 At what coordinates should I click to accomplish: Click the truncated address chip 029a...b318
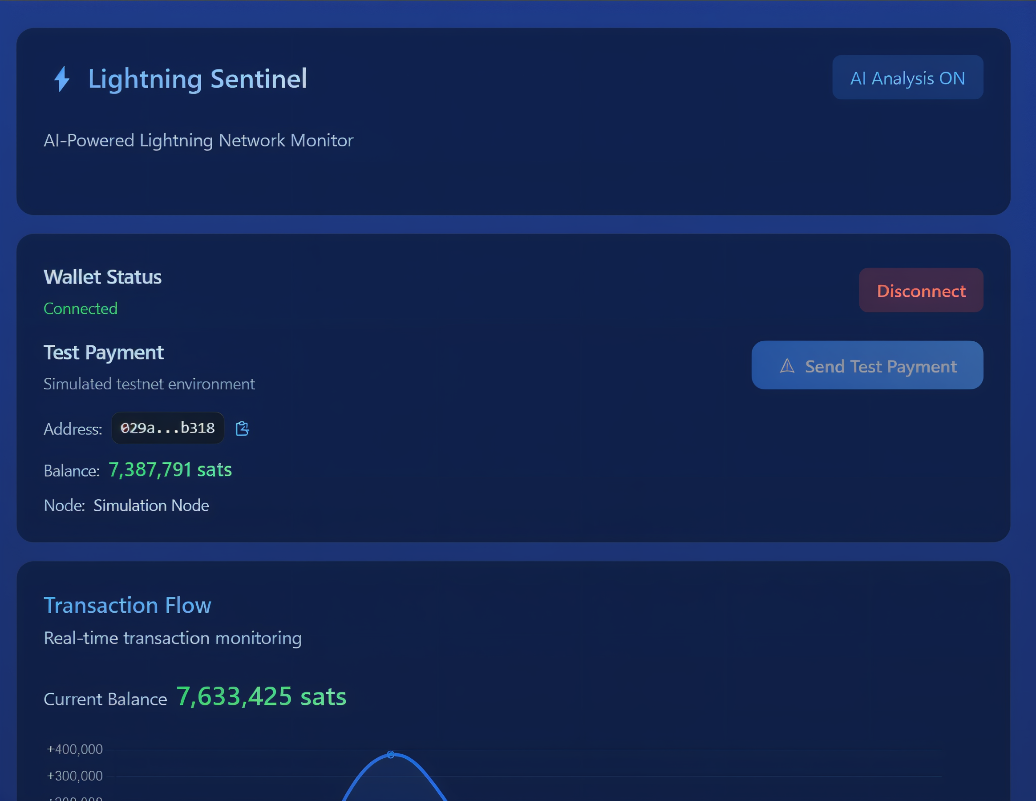coord(167,428)
